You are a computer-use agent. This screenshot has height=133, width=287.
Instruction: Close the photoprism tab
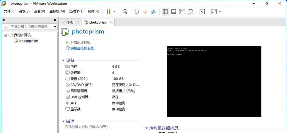click(111, 22)
